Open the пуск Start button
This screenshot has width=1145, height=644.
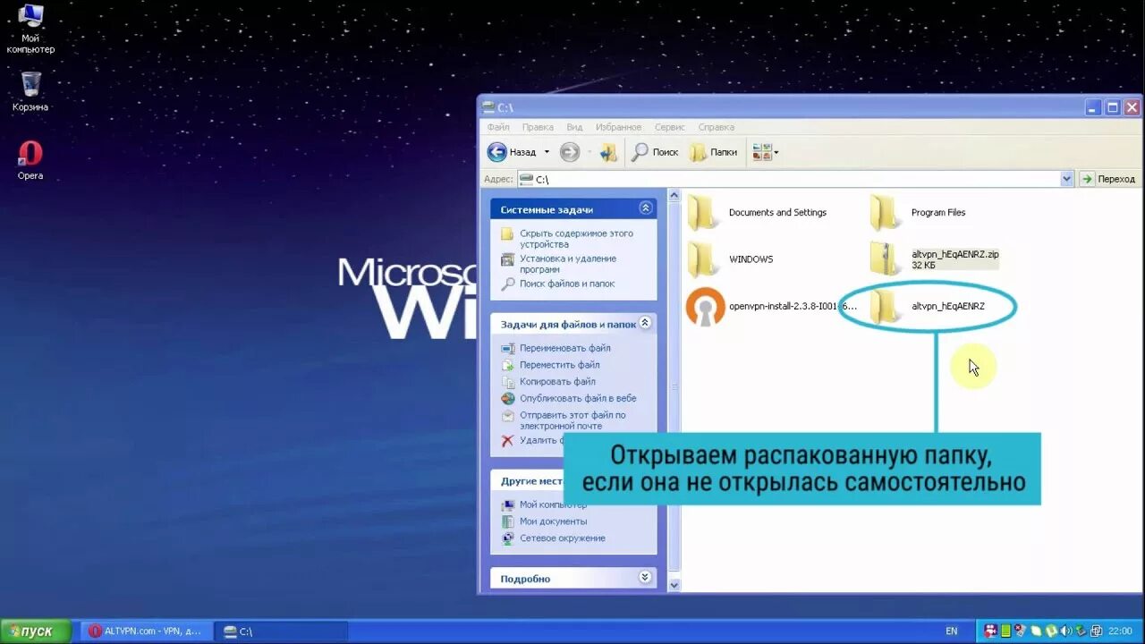tap(35, 631)
